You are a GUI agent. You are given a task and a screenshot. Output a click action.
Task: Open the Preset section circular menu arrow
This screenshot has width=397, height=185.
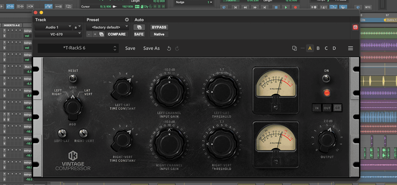127,20
